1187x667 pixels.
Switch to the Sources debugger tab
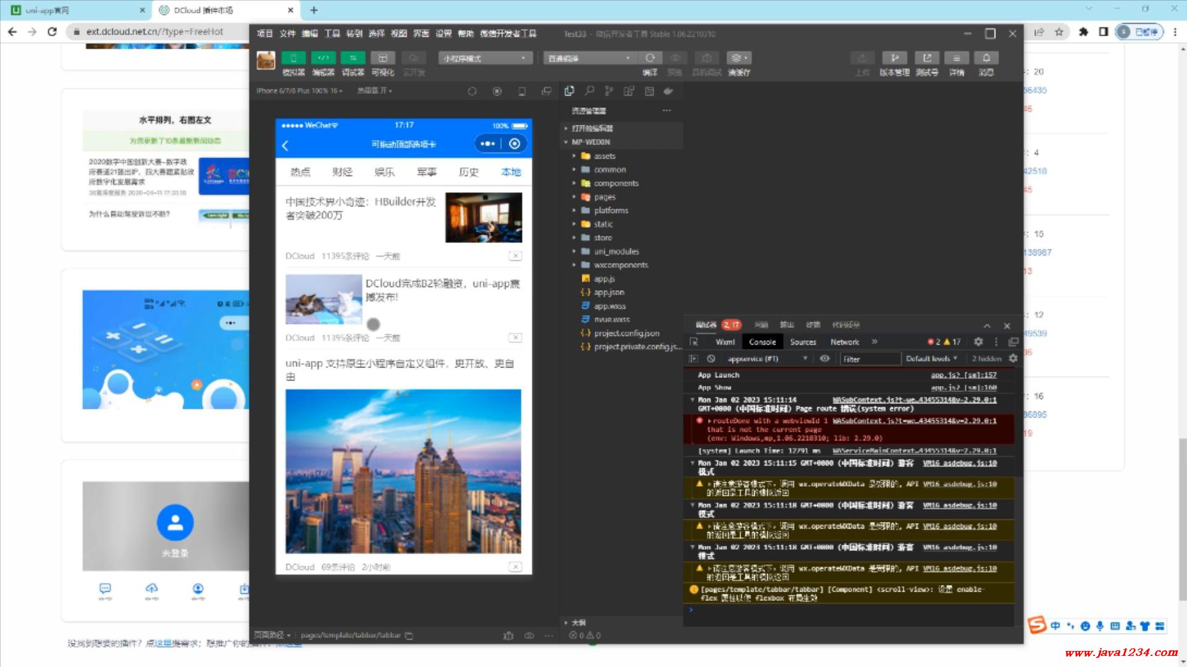tap(803, 342)
